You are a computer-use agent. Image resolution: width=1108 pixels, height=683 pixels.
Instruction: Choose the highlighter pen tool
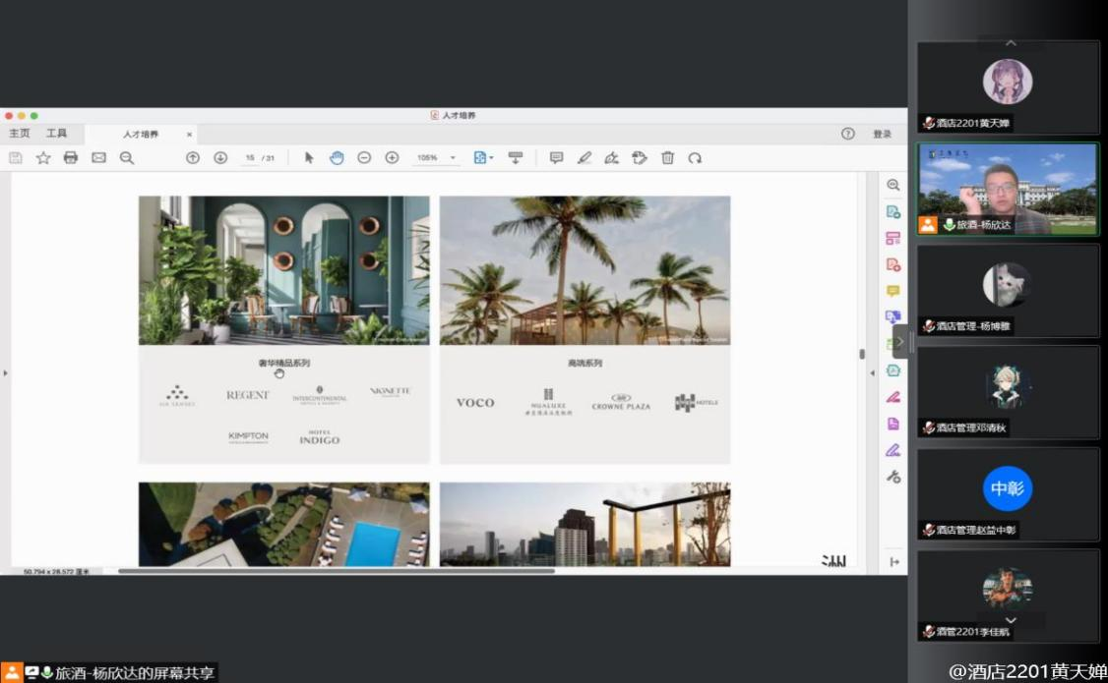584,157
